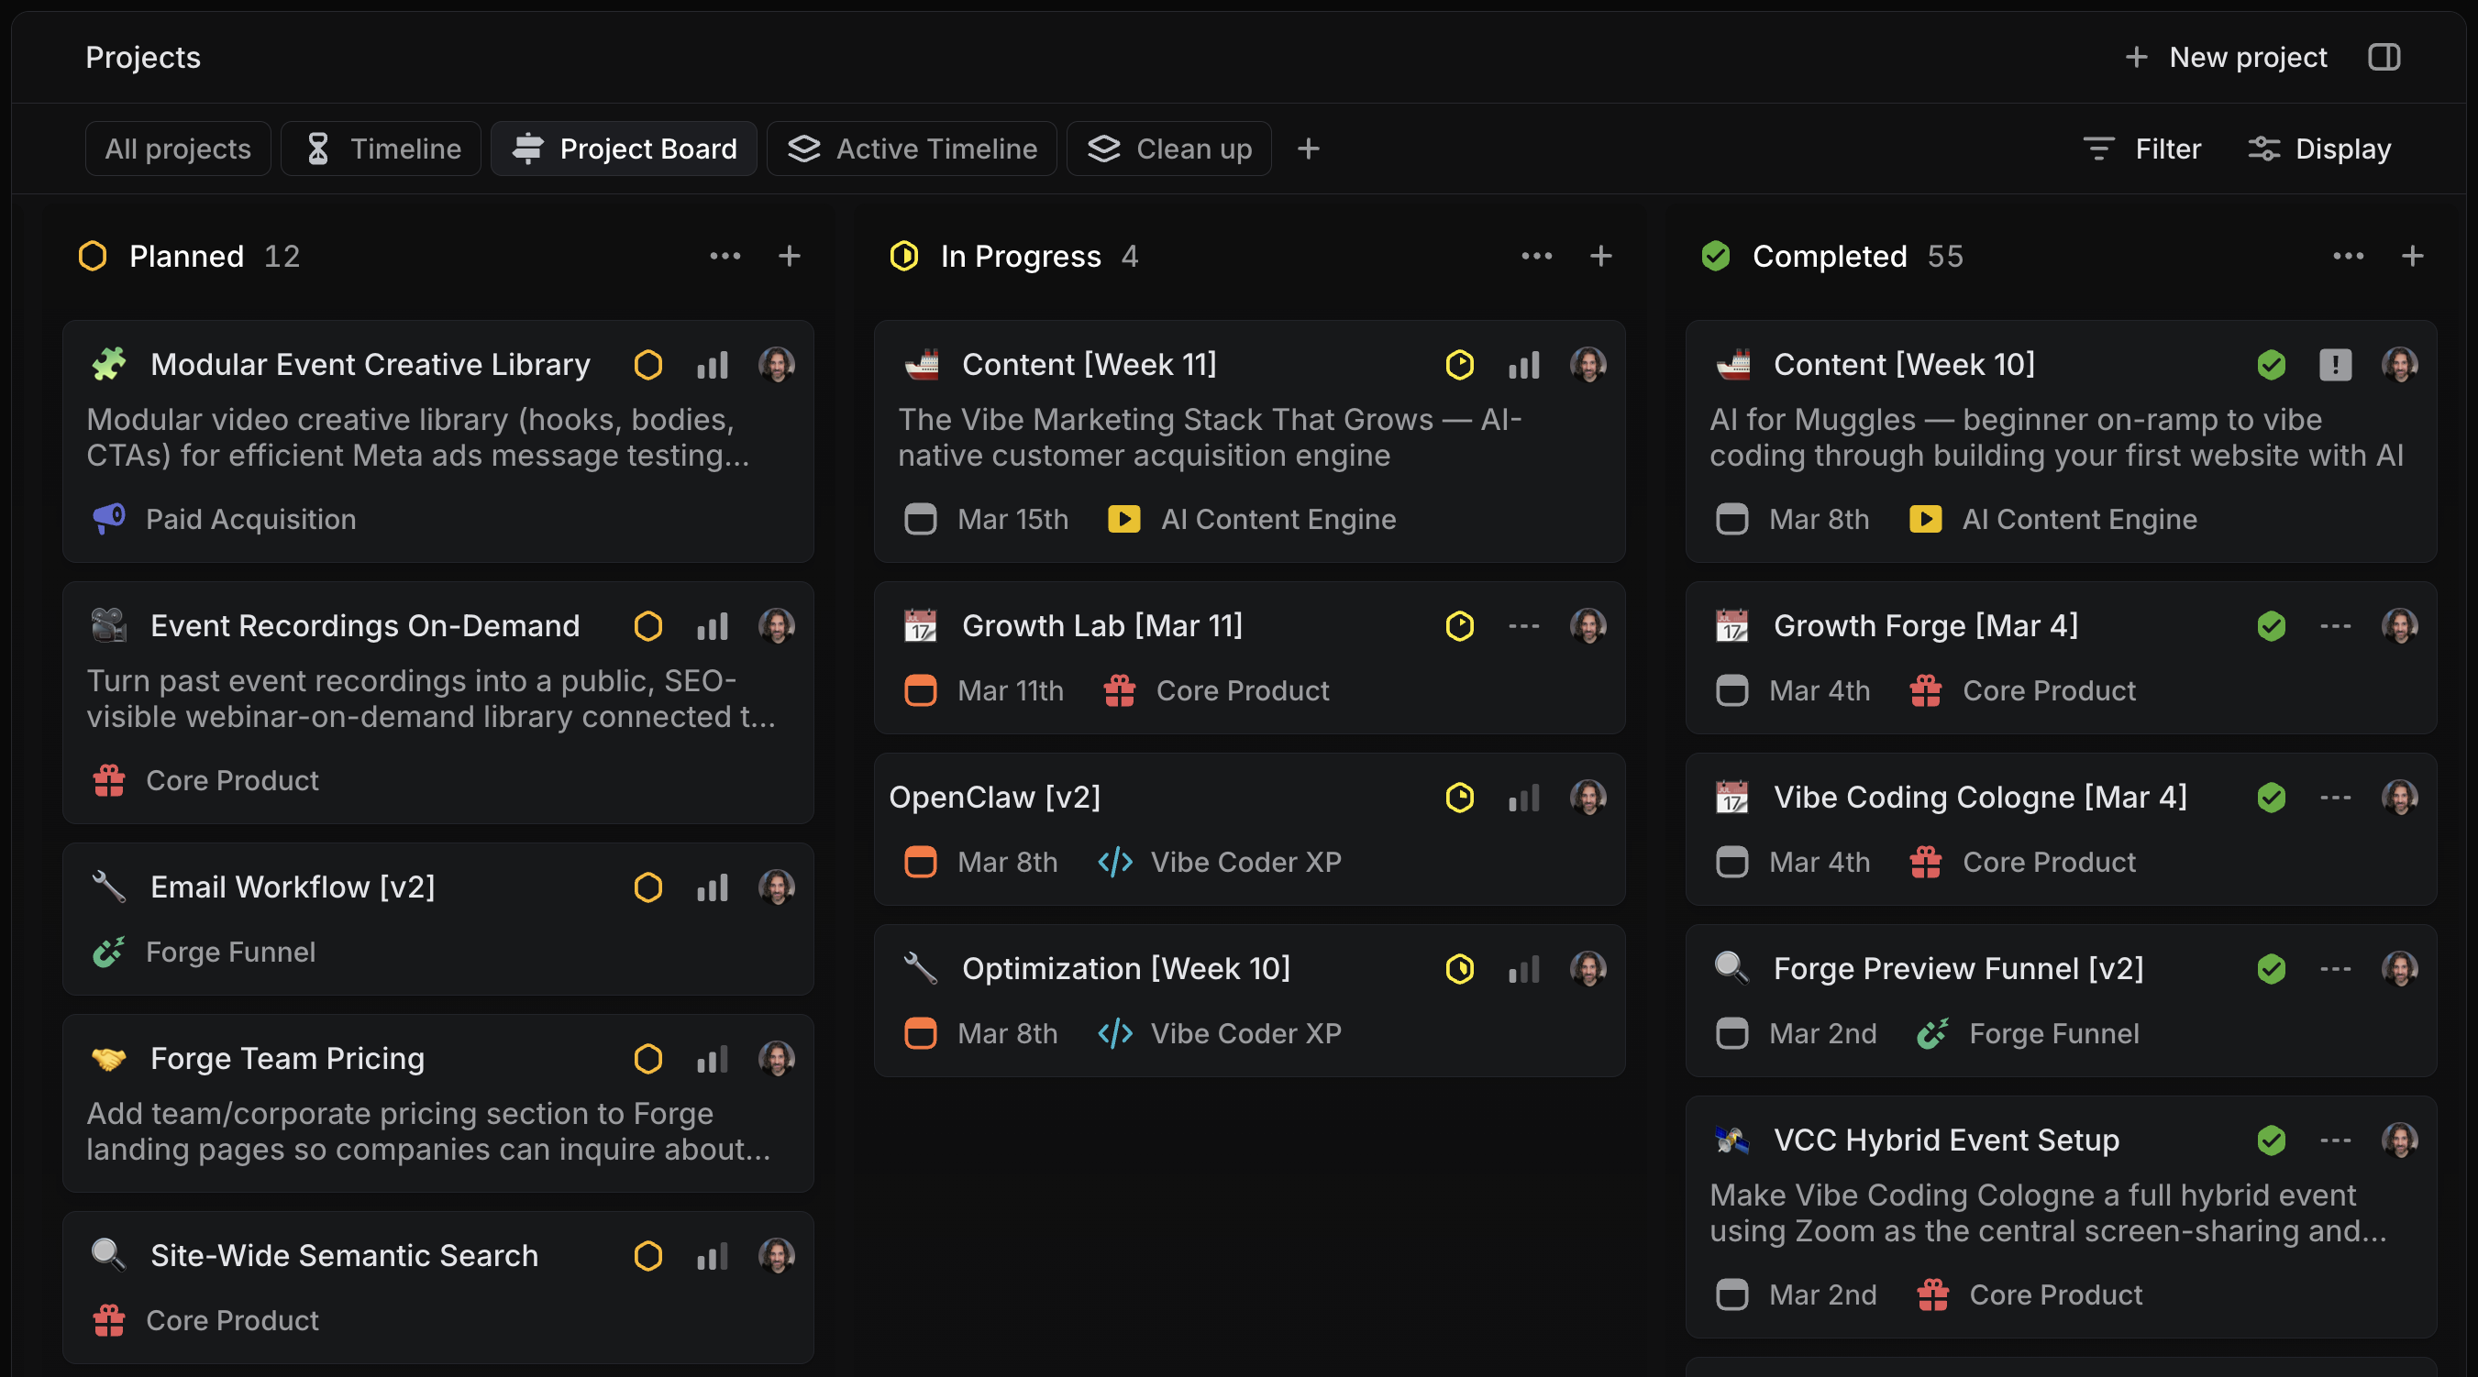Screen dimensions: 2478x1377
Task: Switch to the Clean up view
Action: (1167, 149)
